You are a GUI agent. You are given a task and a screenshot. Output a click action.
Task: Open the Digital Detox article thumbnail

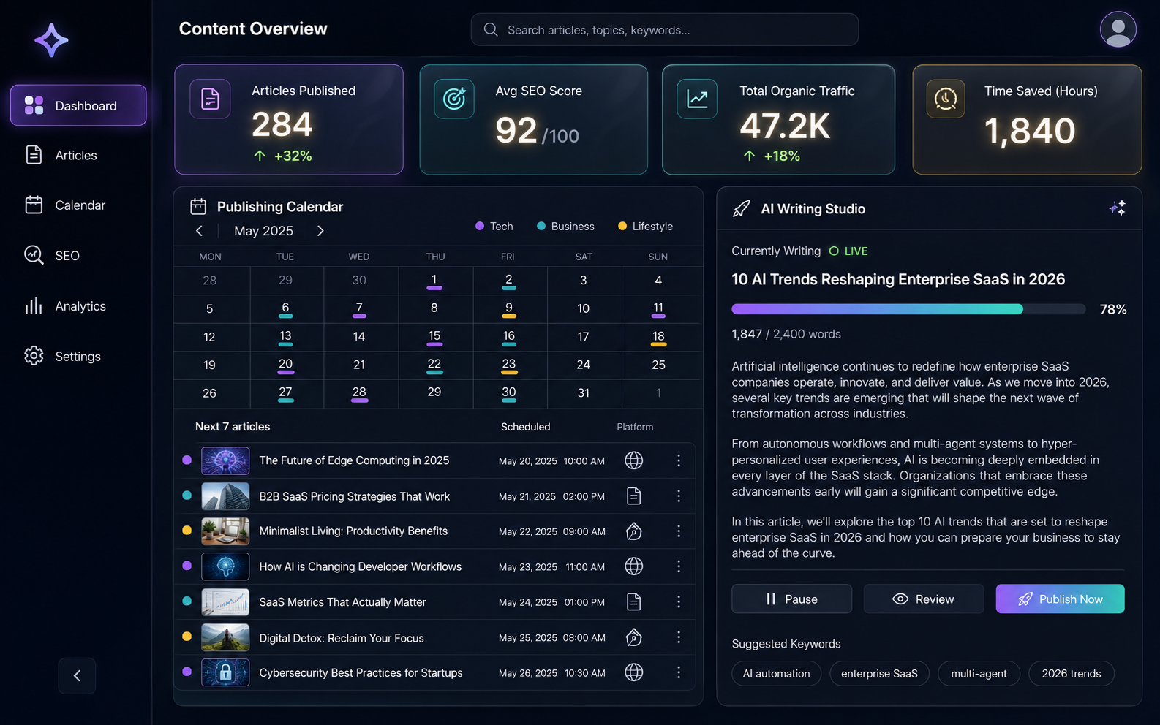(225, 637)
